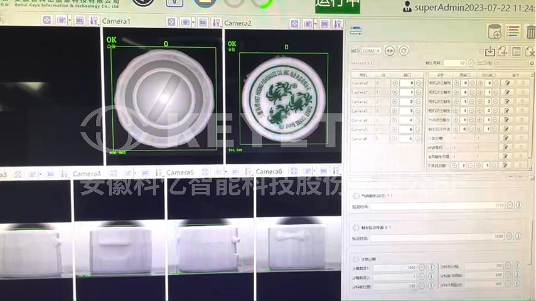Click the image list icon in Camera2 toolbar

click(324, 24)
